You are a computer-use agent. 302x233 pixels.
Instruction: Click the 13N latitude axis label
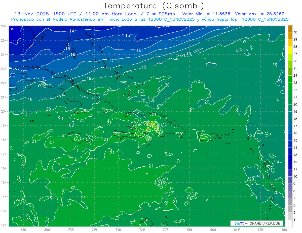4,211
